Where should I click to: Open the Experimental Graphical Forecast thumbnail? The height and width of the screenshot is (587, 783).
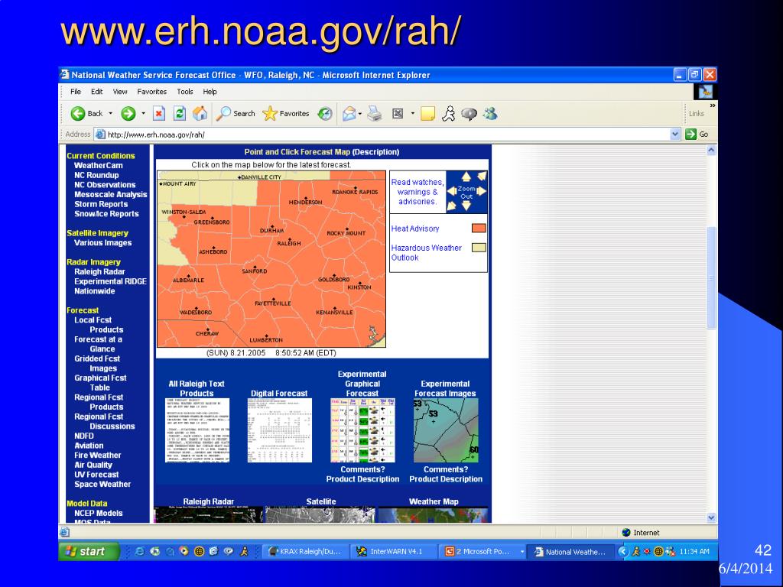click(362, 430)
